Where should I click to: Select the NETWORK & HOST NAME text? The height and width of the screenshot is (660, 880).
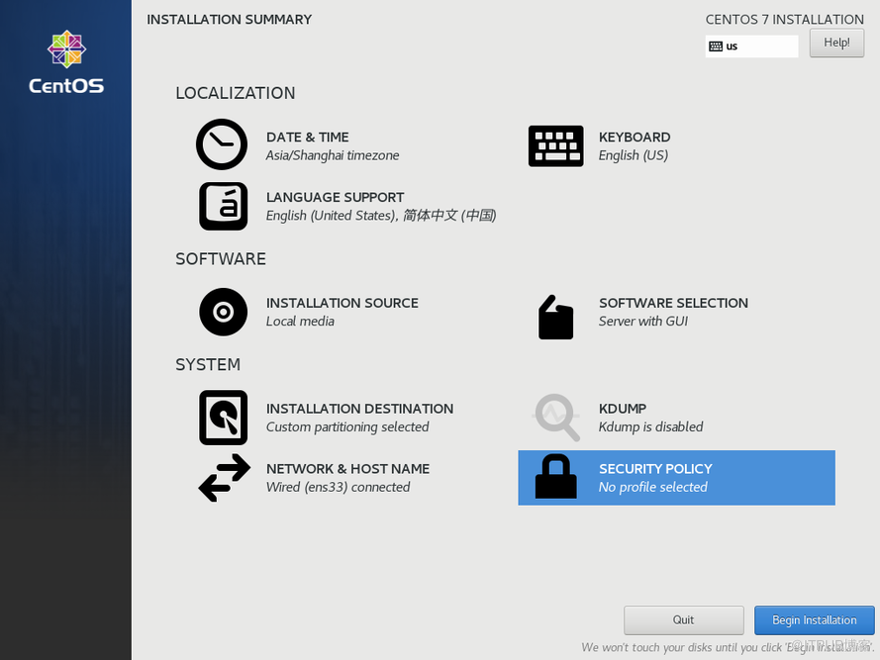coord(347,469)
